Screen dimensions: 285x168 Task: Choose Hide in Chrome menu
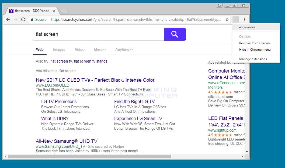(256, 50)
